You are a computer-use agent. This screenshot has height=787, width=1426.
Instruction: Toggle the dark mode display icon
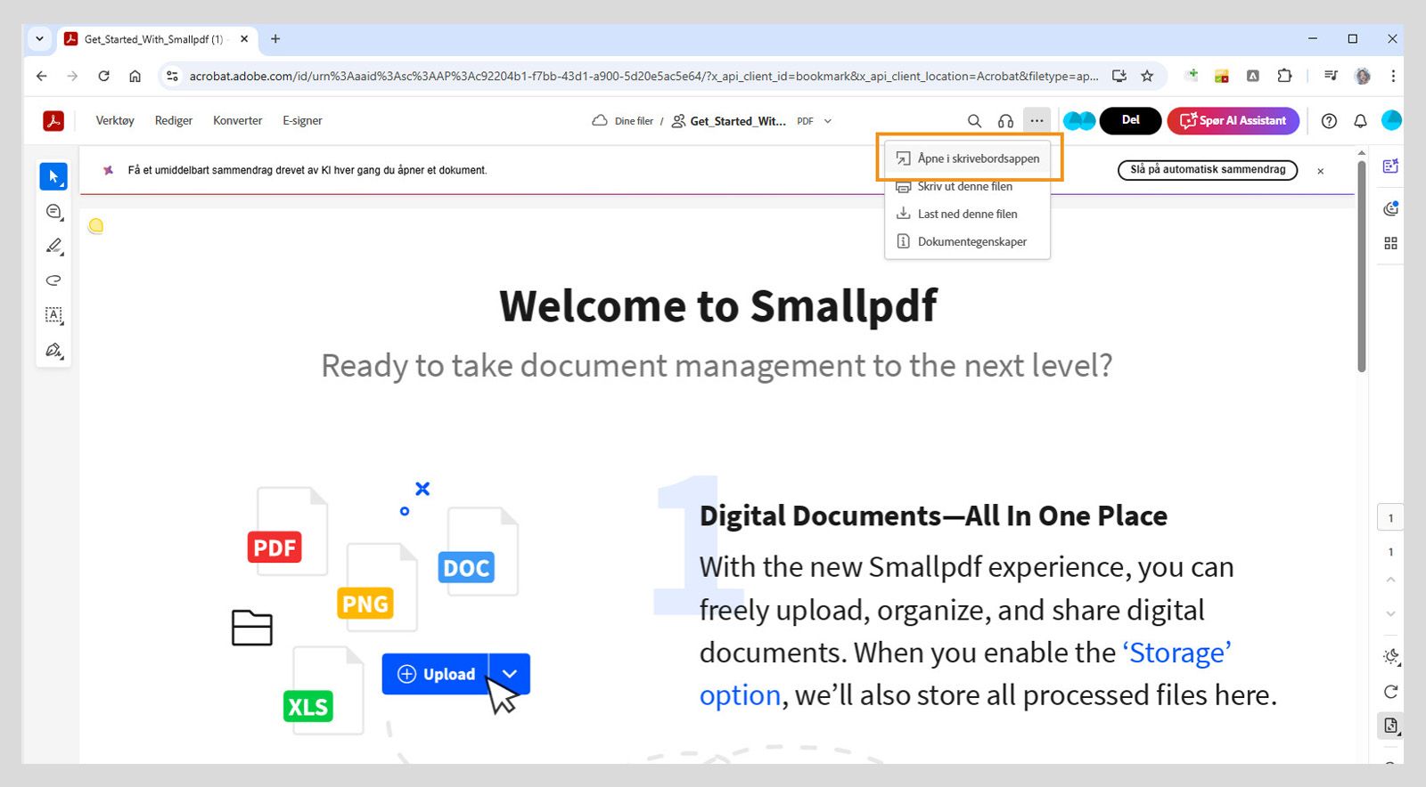click(x=1390, y=657)
